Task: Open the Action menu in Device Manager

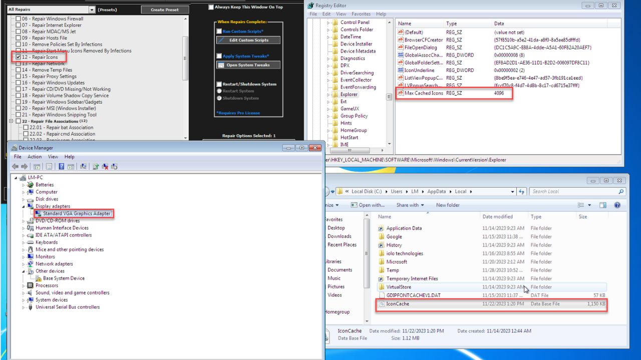Action: coord(35,156)
